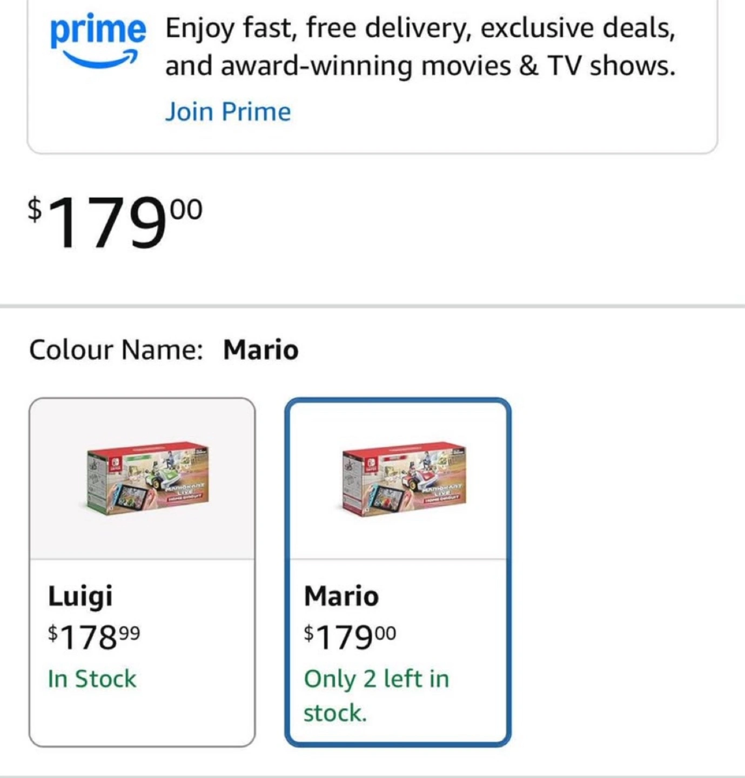
Task: Click the Prime logo
Action: (98, 30)
